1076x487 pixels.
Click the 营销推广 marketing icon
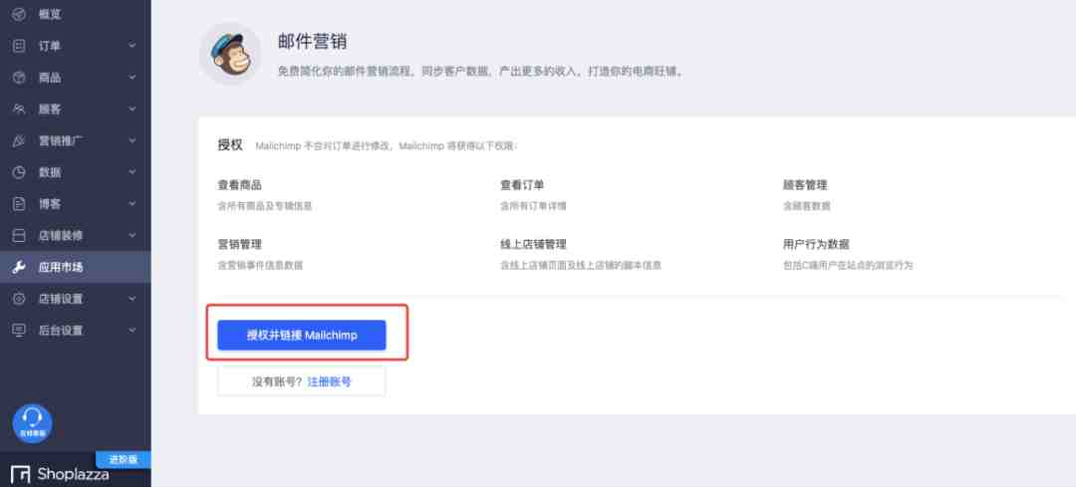tap(19, 140)
